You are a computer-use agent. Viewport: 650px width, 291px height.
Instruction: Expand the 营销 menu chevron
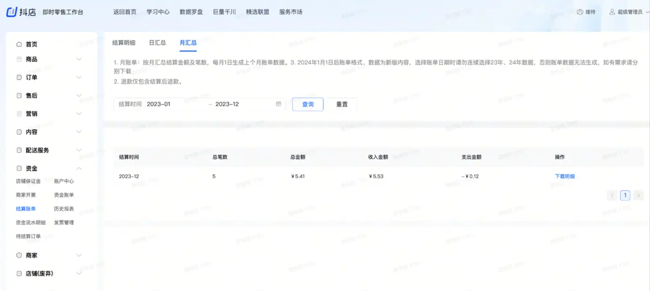point(79,114)
